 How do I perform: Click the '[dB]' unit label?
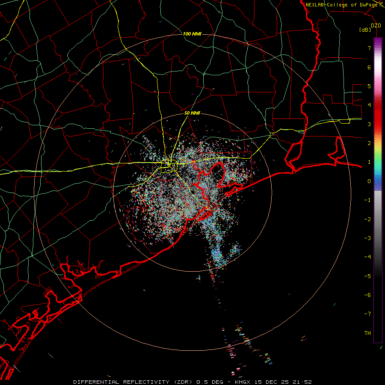pos(365,30)
